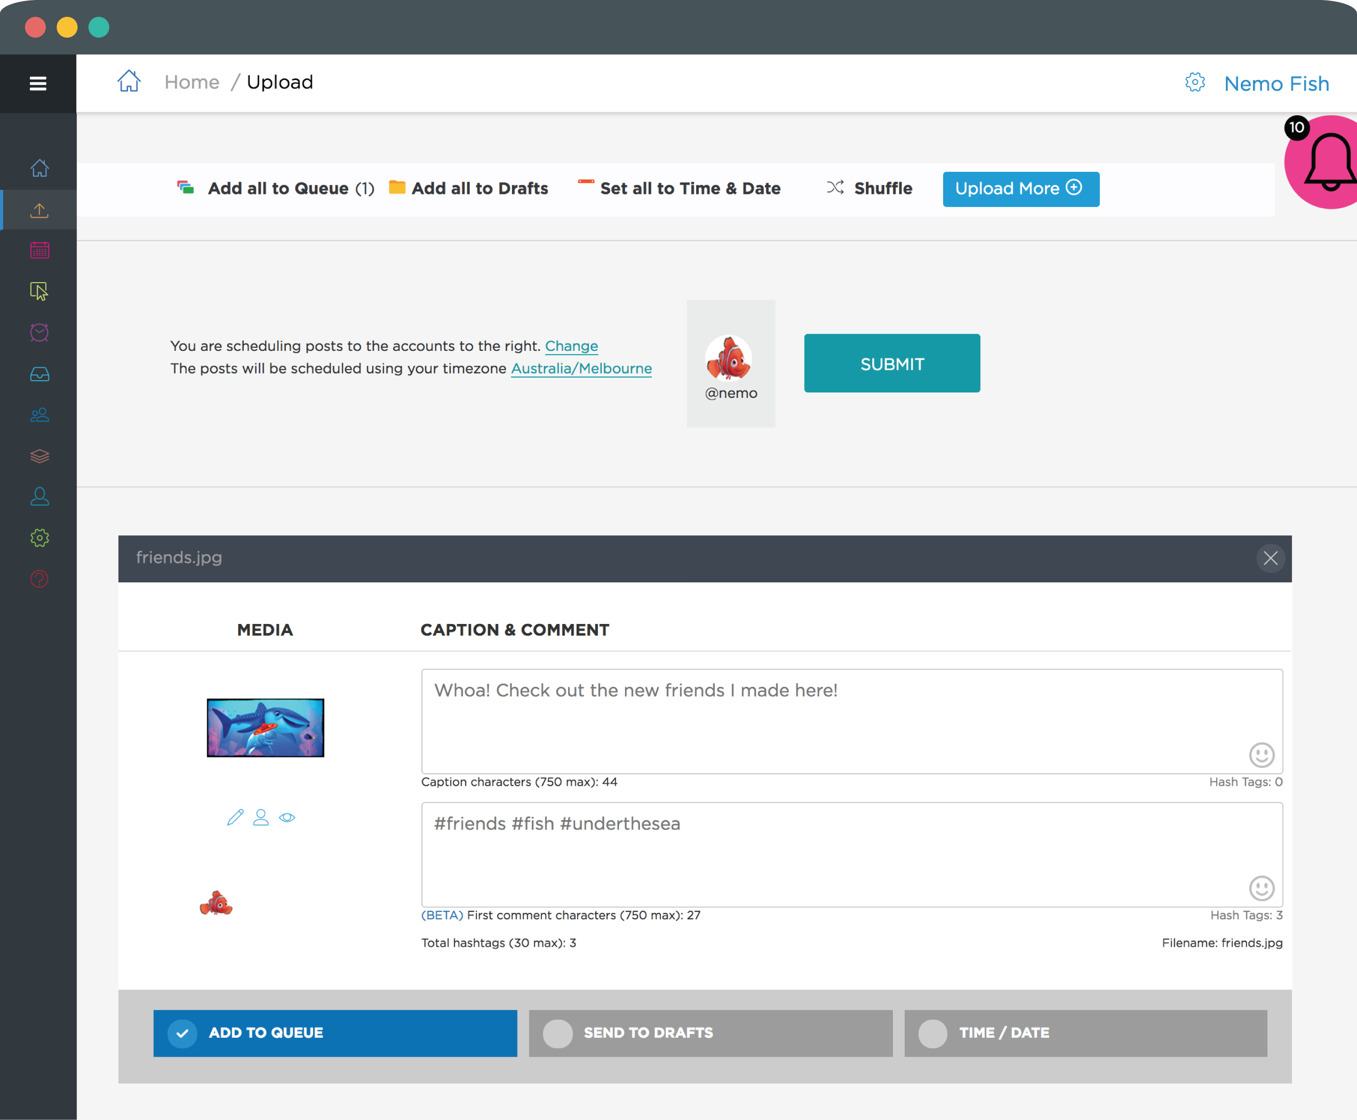This screenshot has height=1120, width=1357.
Task: Open the alarm clock icon in sidebar
Action: [39, 332]
